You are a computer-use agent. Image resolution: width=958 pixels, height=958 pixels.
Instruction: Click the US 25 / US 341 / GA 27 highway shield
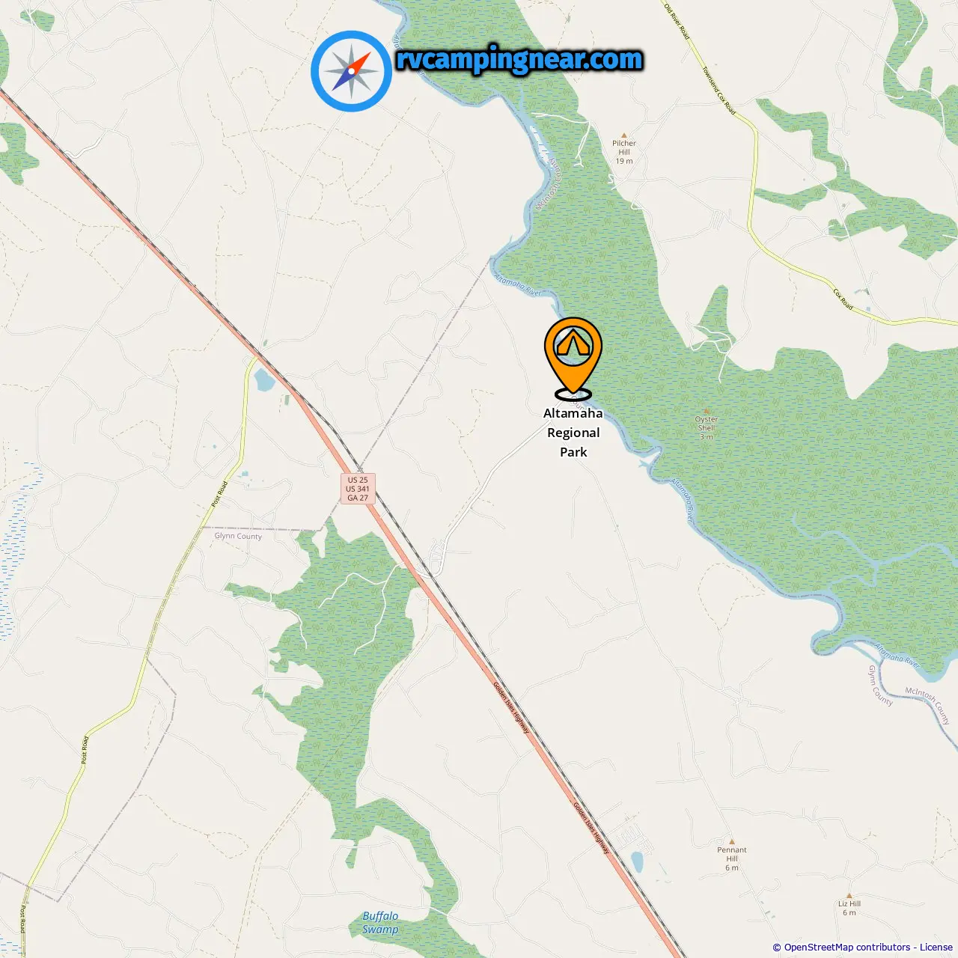pyautogui.click(x=358, y=489)
